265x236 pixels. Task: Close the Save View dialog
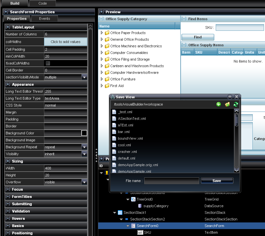(237, 97)
